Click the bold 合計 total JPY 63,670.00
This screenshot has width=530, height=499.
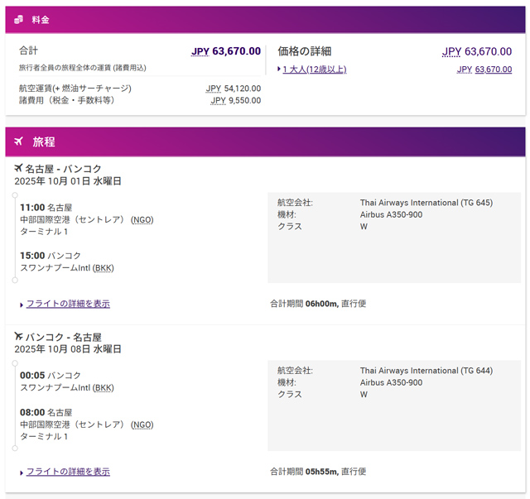[x=226, y=51]
